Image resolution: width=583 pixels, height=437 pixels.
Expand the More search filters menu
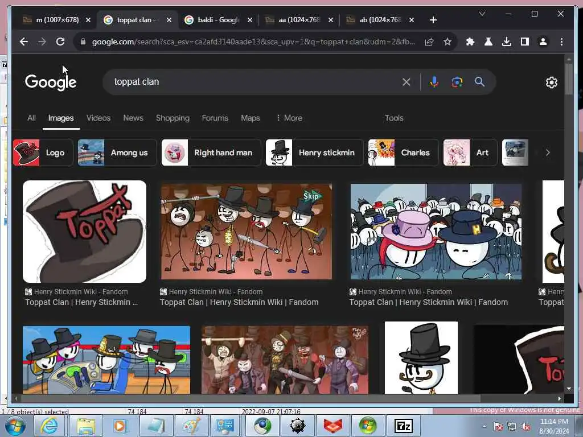289,118
